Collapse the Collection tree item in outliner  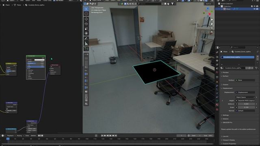point(219,6)
